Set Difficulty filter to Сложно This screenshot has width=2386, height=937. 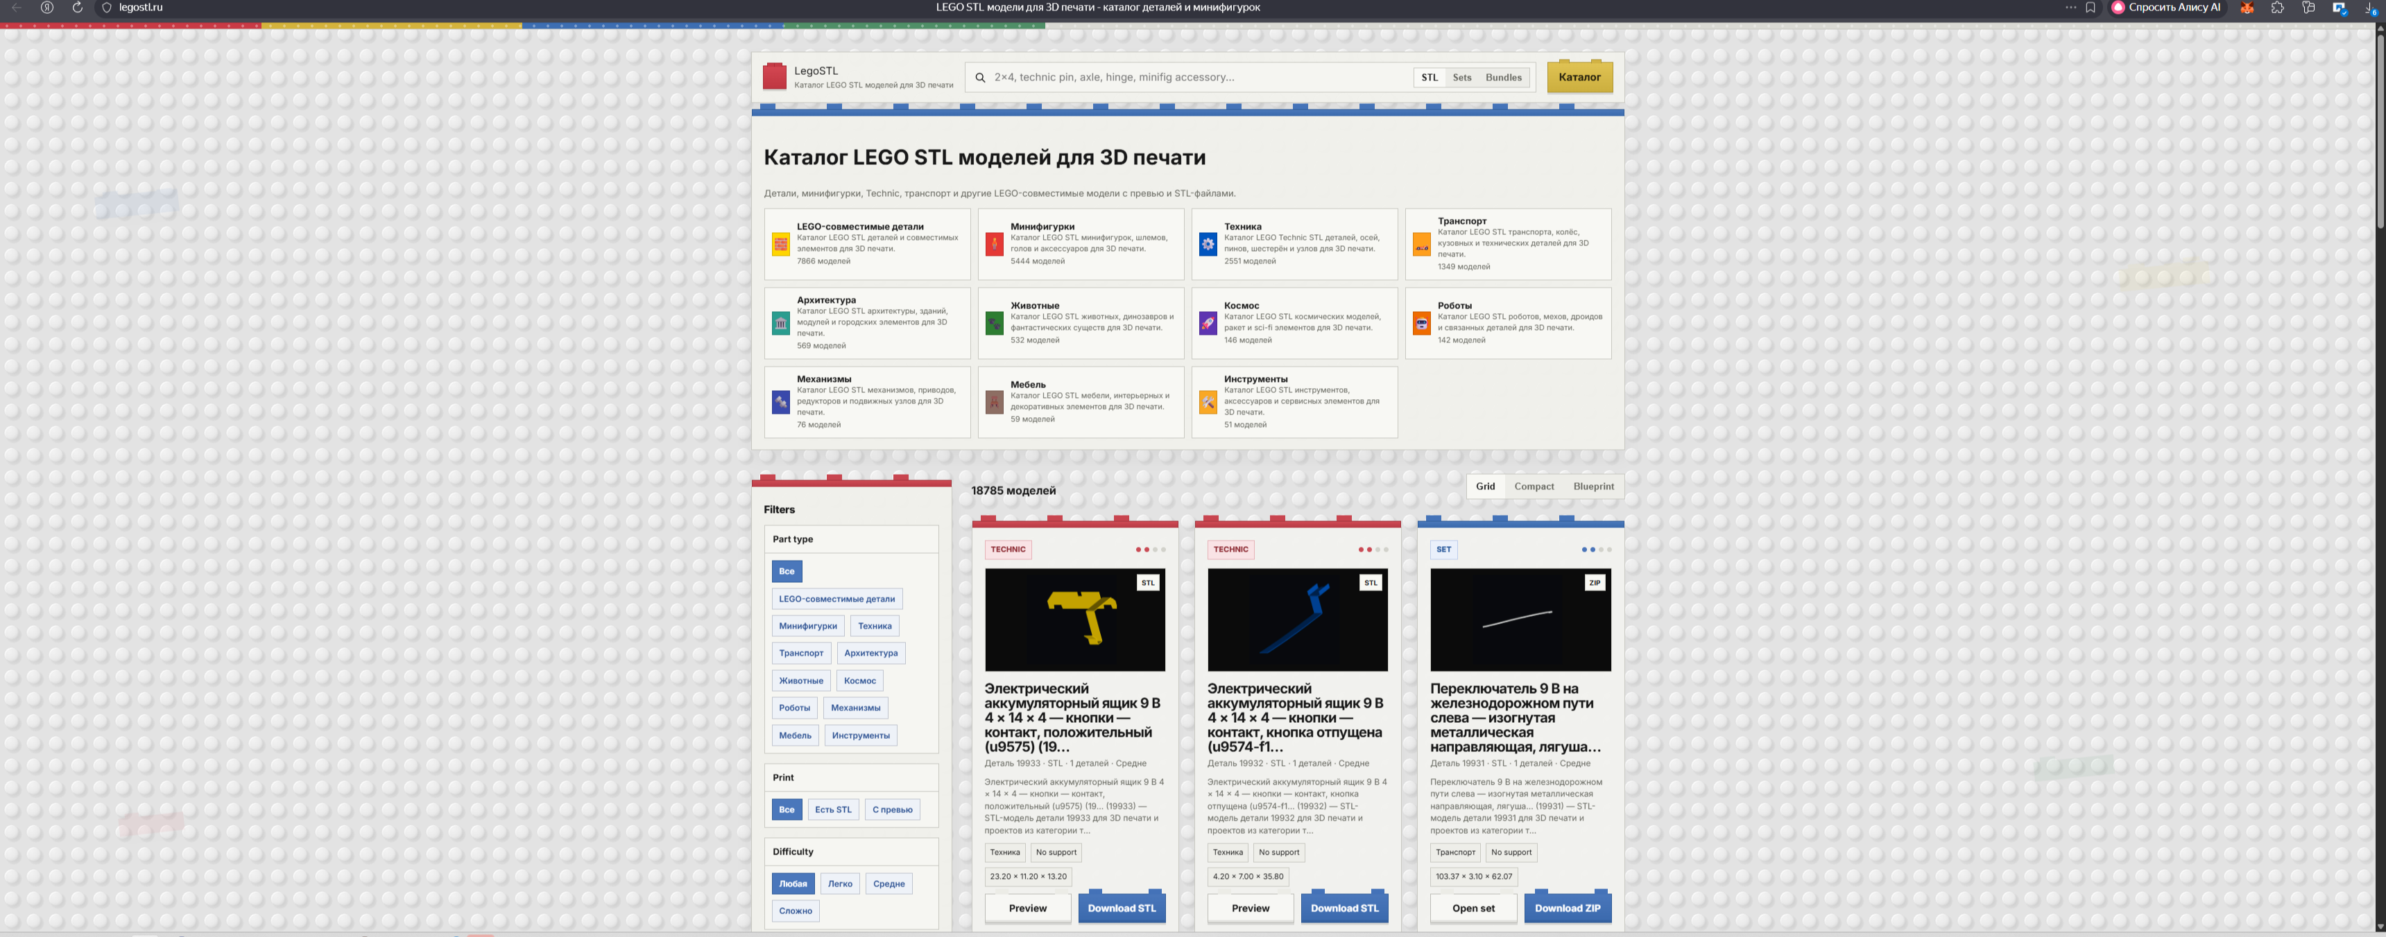pos(796,911)
